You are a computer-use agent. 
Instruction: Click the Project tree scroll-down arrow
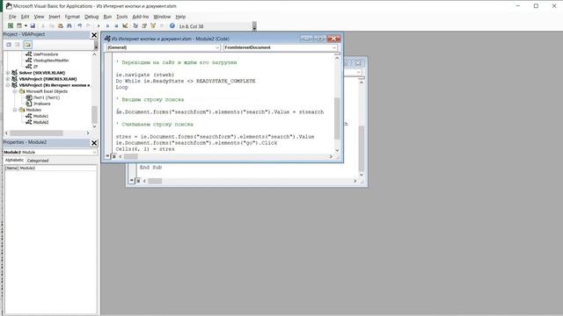[94, 126]
